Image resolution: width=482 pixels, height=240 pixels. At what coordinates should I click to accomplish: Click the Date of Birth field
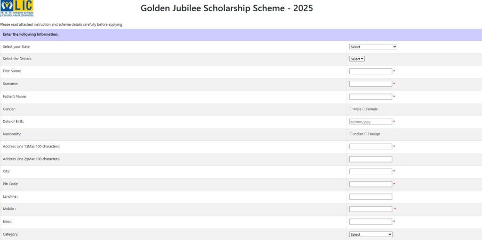tap(370, 122)
